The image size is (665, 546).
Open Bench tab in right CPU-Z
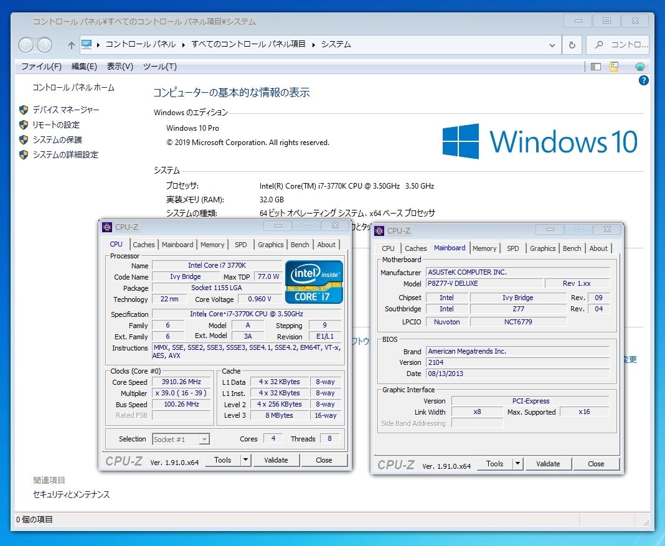pyautogui.click(x=572, y=248)
